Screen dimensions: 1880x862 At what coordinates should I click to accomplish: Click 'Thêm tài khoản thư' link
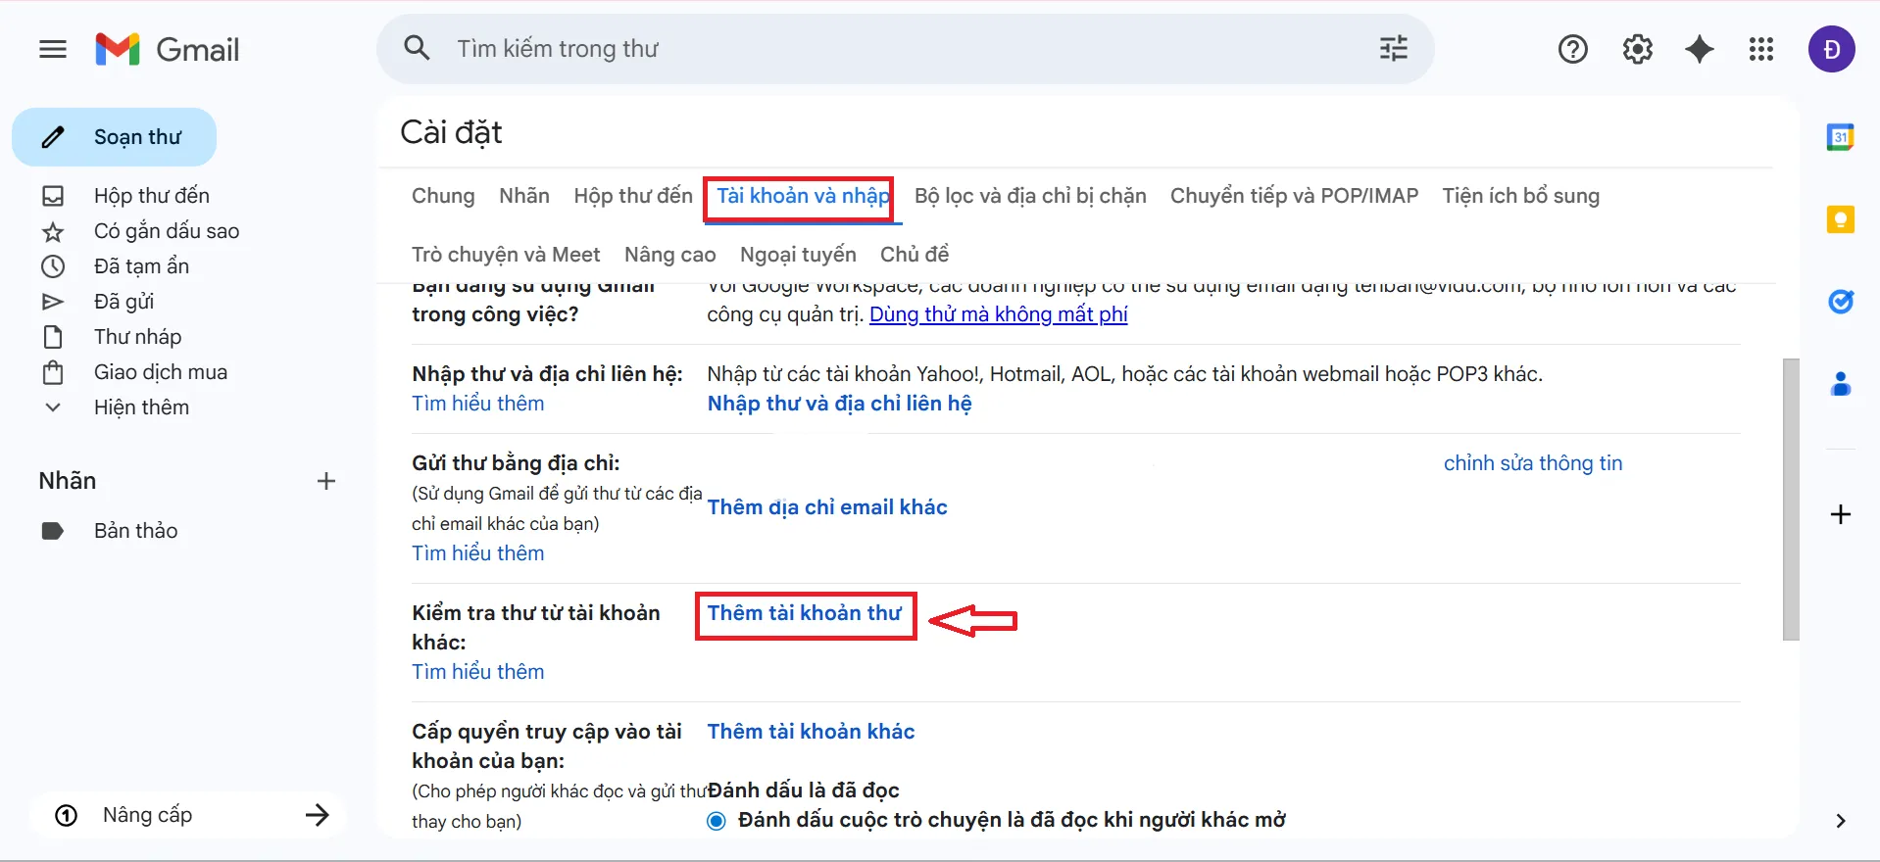[x=804, y=613]
